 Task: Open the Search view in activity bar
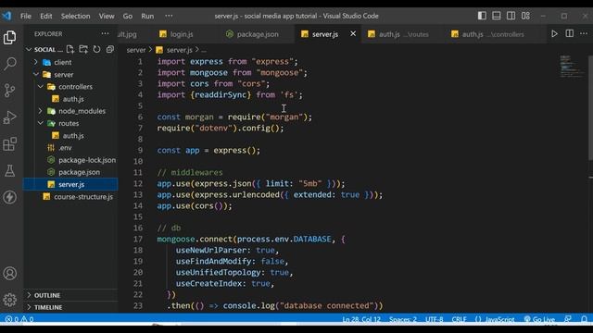[x=10, y=64]
